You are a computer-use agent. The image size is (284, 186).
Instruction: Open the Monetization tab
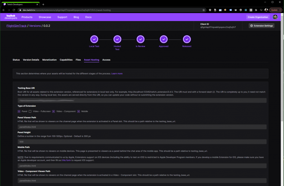49,60
